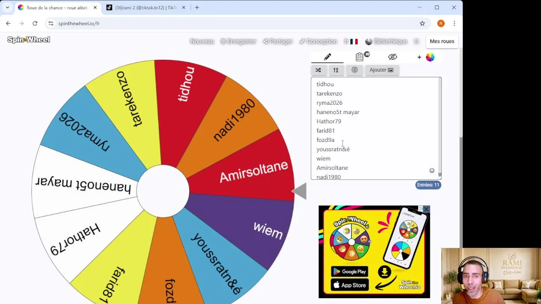Close the SpinTheWheel advertisement
Image resolution: width=541 pixels, height=304 pixels.
point(426,209)
